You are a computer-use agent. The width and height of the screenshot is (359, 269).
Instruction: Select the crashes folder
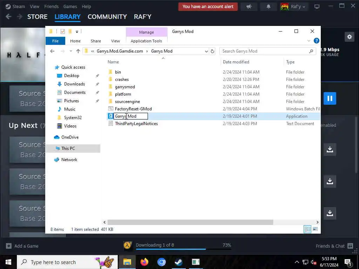122,80
